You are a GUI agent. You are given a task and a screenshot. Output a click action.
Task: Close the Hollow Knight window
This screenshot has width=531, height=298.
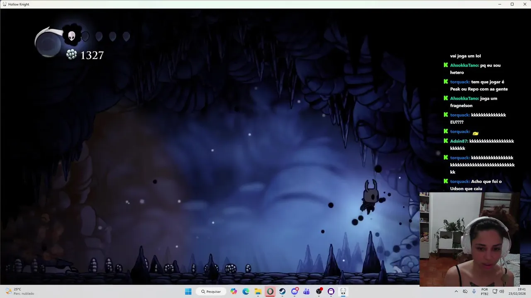[524, 4]
